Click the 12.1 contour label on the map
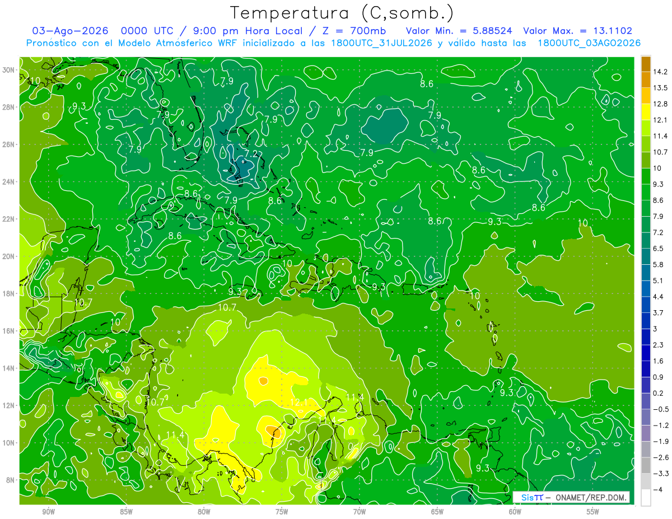 point(298,403)
